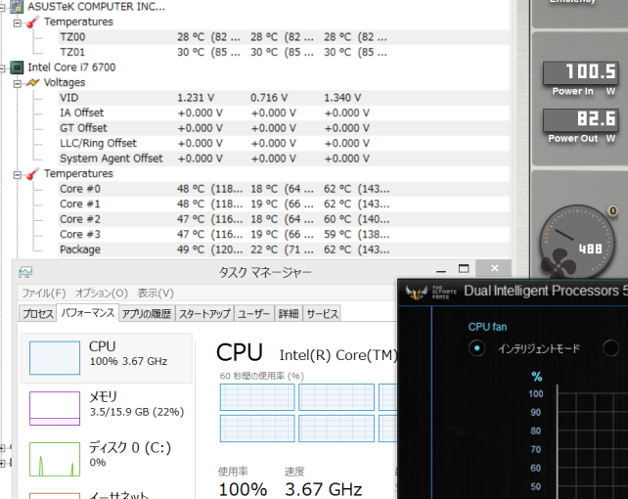Click the thermometer icon under ASUSTeK Temperatures
Image resolution: width=628 pixels, height=499 pixels.
[x=33, y=22]
